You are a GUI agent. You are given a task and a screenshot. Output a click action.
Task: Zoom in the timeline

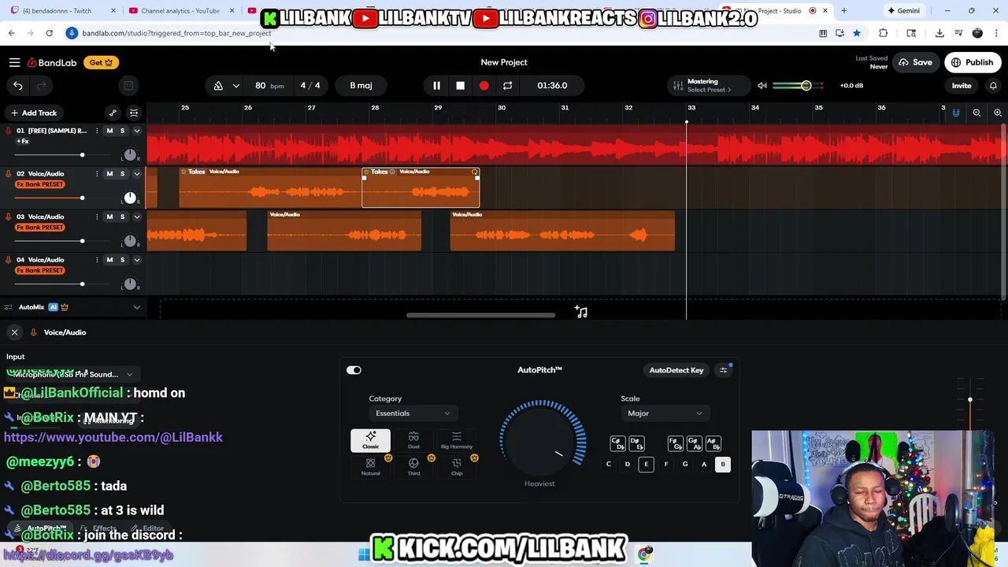click(x=997, y=113)
